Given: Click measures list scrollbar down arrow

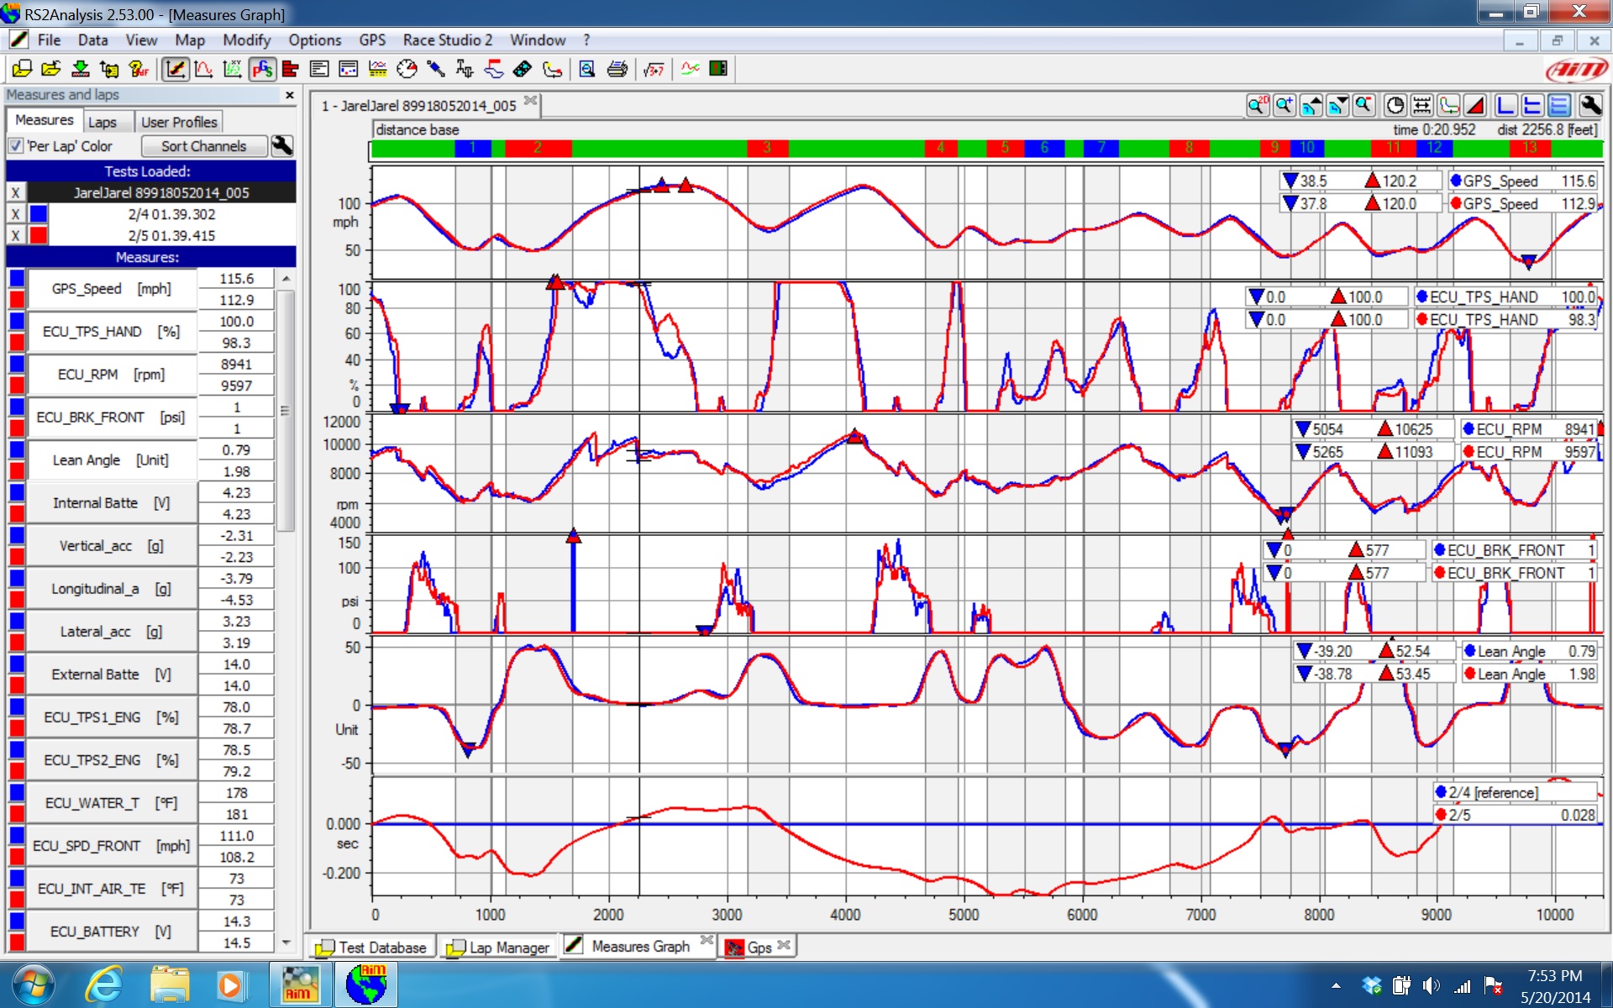Looking at the screenshot, I should point(286,942).
